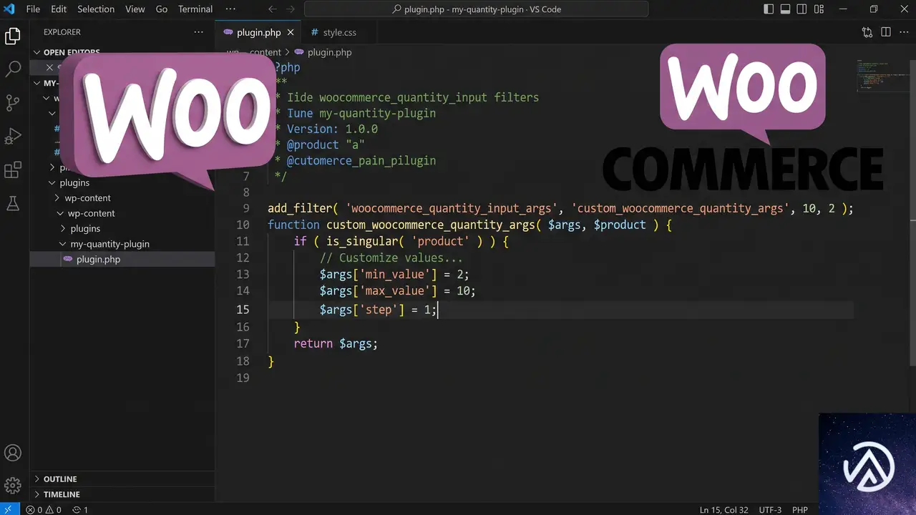
Task: Click line number 19 in the gutter
Action: [243, 377]
